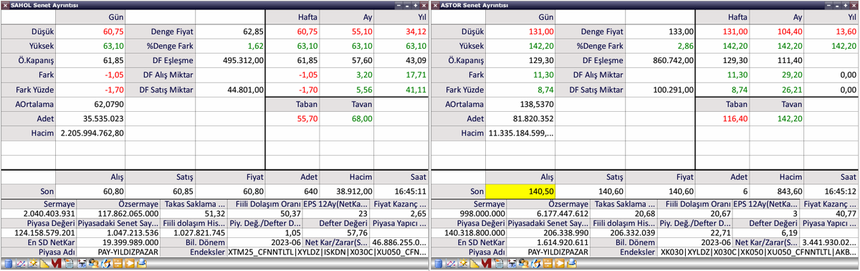Open line chart icon in SAHOL toolbar

[21, 263]
